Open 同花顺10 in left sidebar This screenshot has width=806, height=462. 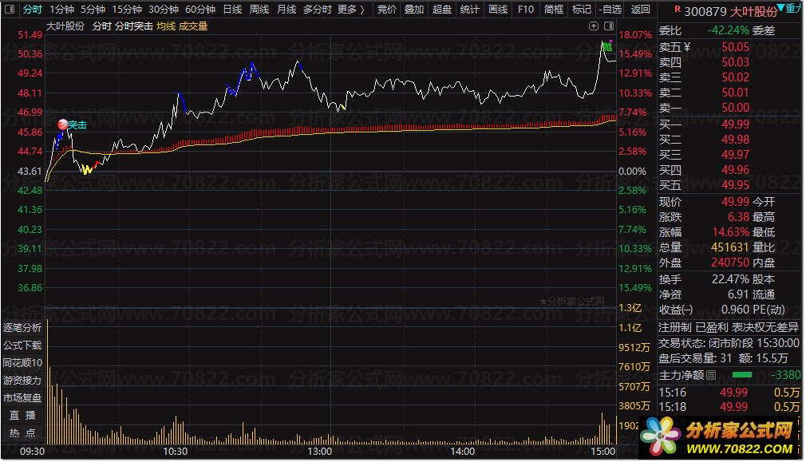[22, 363]
